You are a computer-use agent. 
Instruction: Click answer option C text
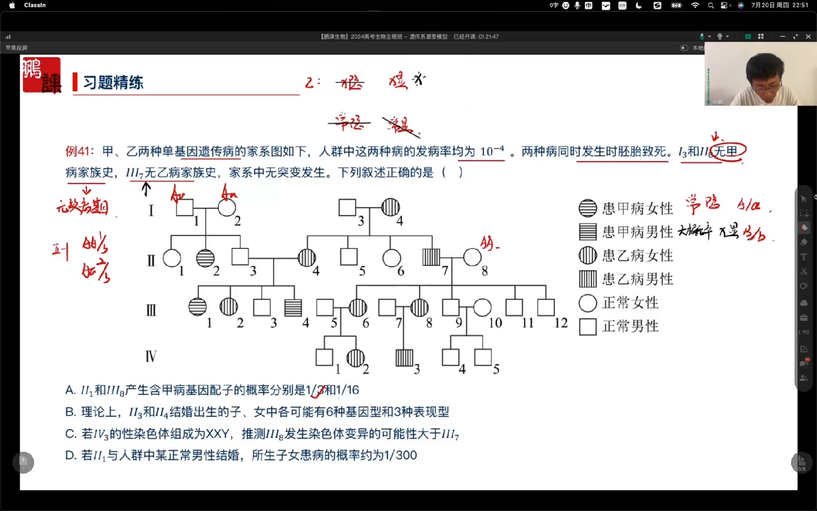pyautogui.click(x=262, y=434)
